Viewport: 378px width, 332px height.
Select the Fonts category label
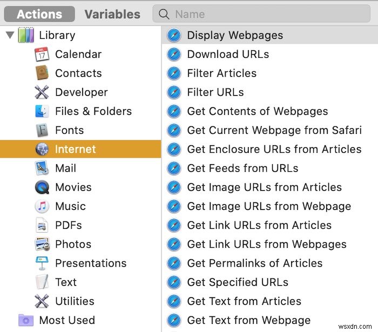click(70, 130)
